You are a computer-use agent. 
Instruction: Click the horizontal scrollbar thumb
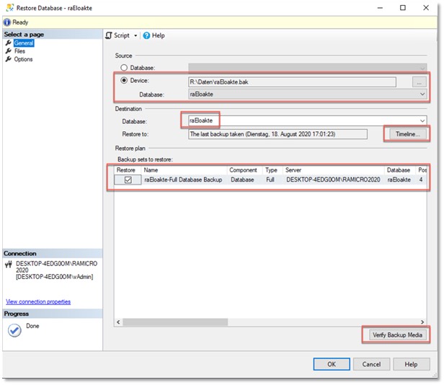[175, 322]
